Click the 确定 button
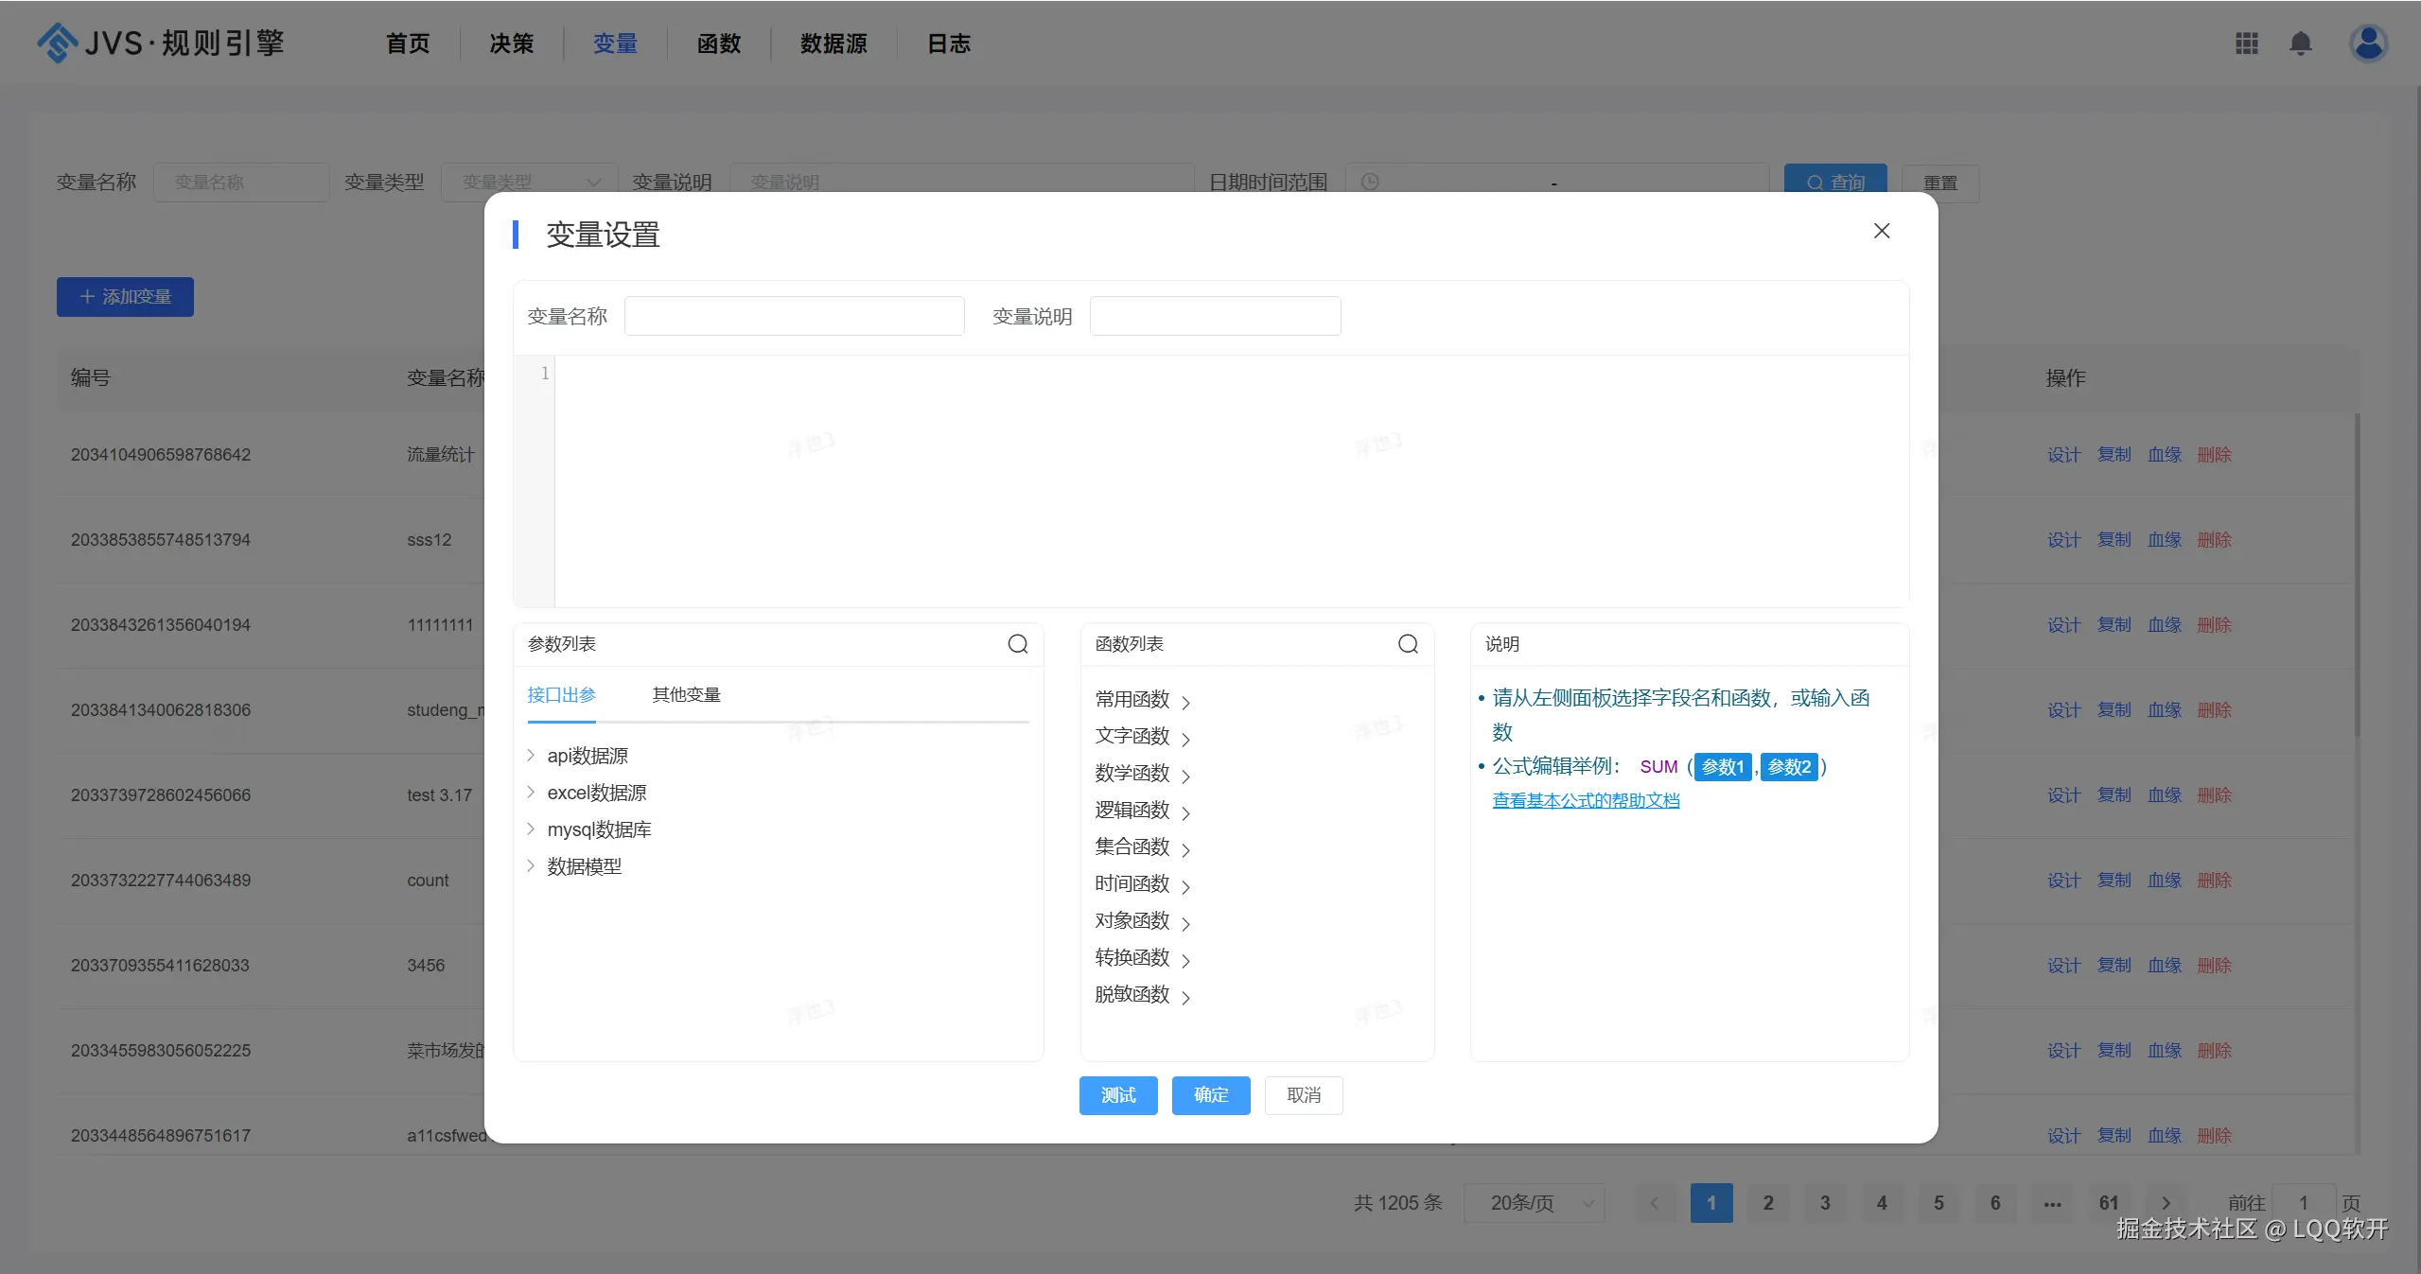 point(1210,1095)
